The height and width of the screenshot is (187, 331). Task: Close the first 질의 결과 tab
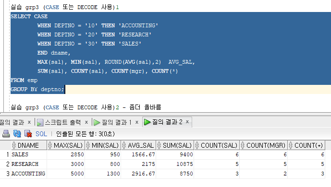[29, 122]
